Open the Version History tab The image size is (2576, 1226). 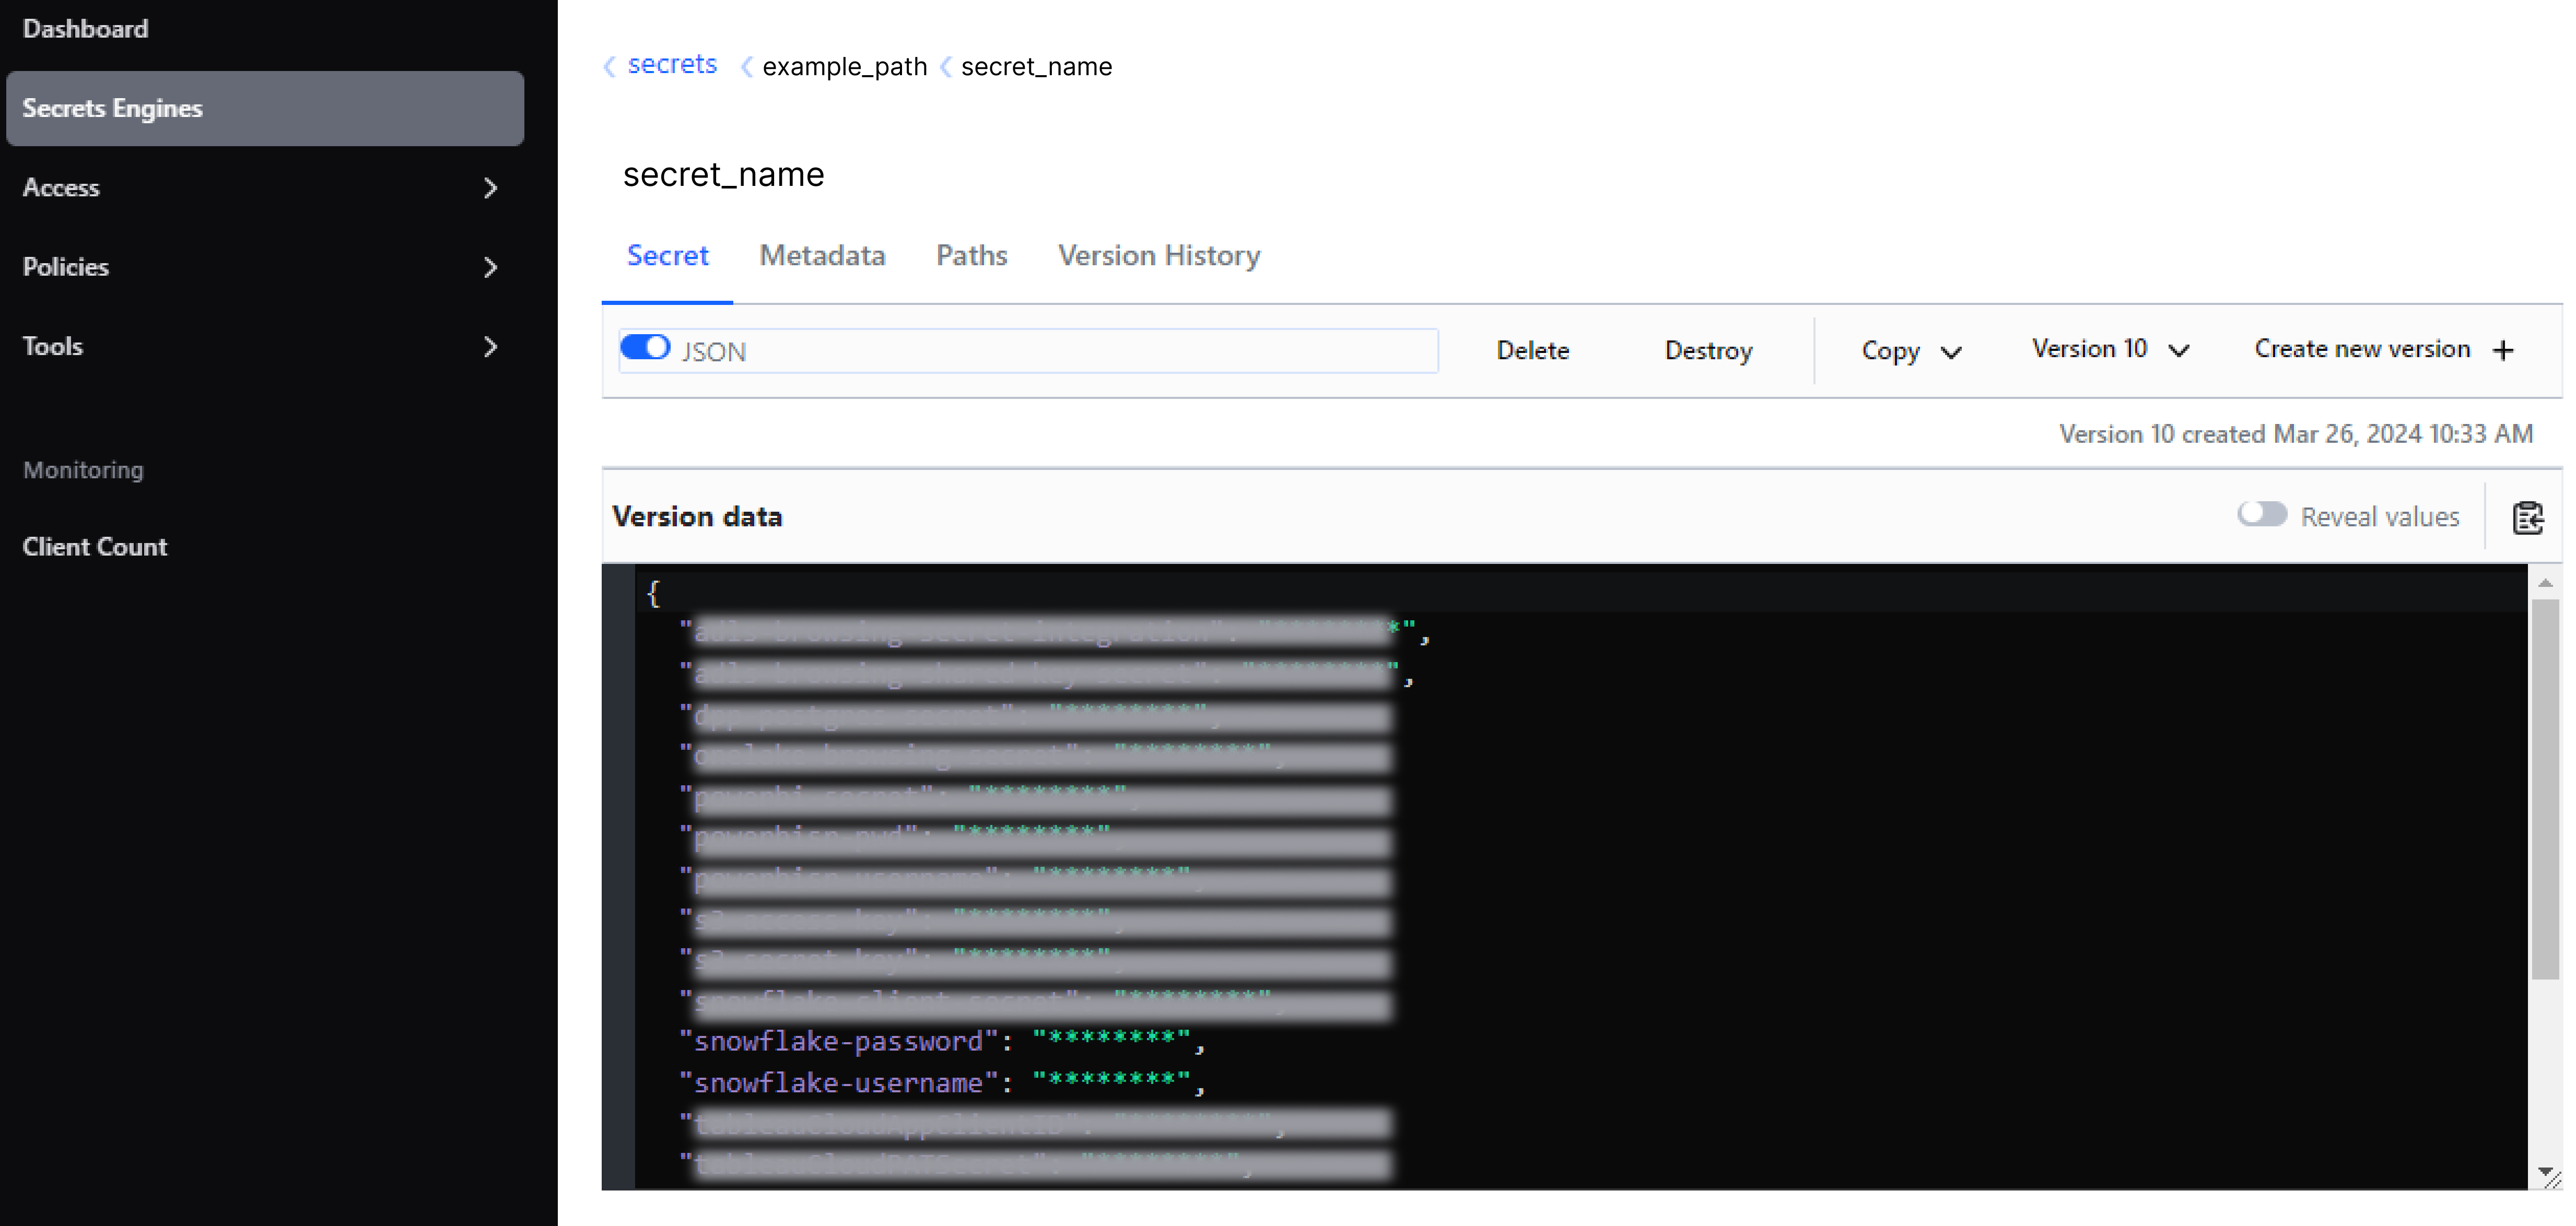click(1158, 256)
